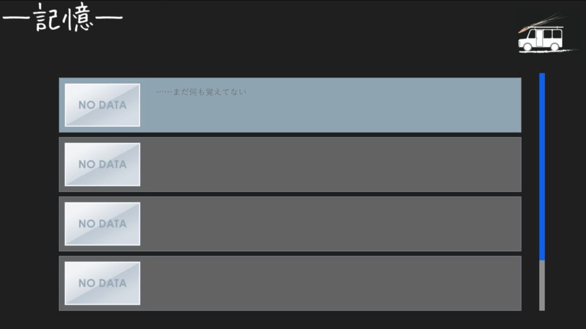
Task: Choose the second empty memory slot row
Action: pyautogui.click(x=332, y=164)
